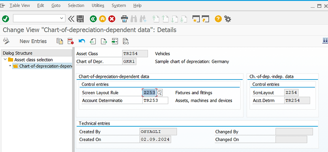The image size is (328, 152).
Task: Click the 'Assets, machines and devices' text
Action: pyautogui.click(x=204, y=101)
